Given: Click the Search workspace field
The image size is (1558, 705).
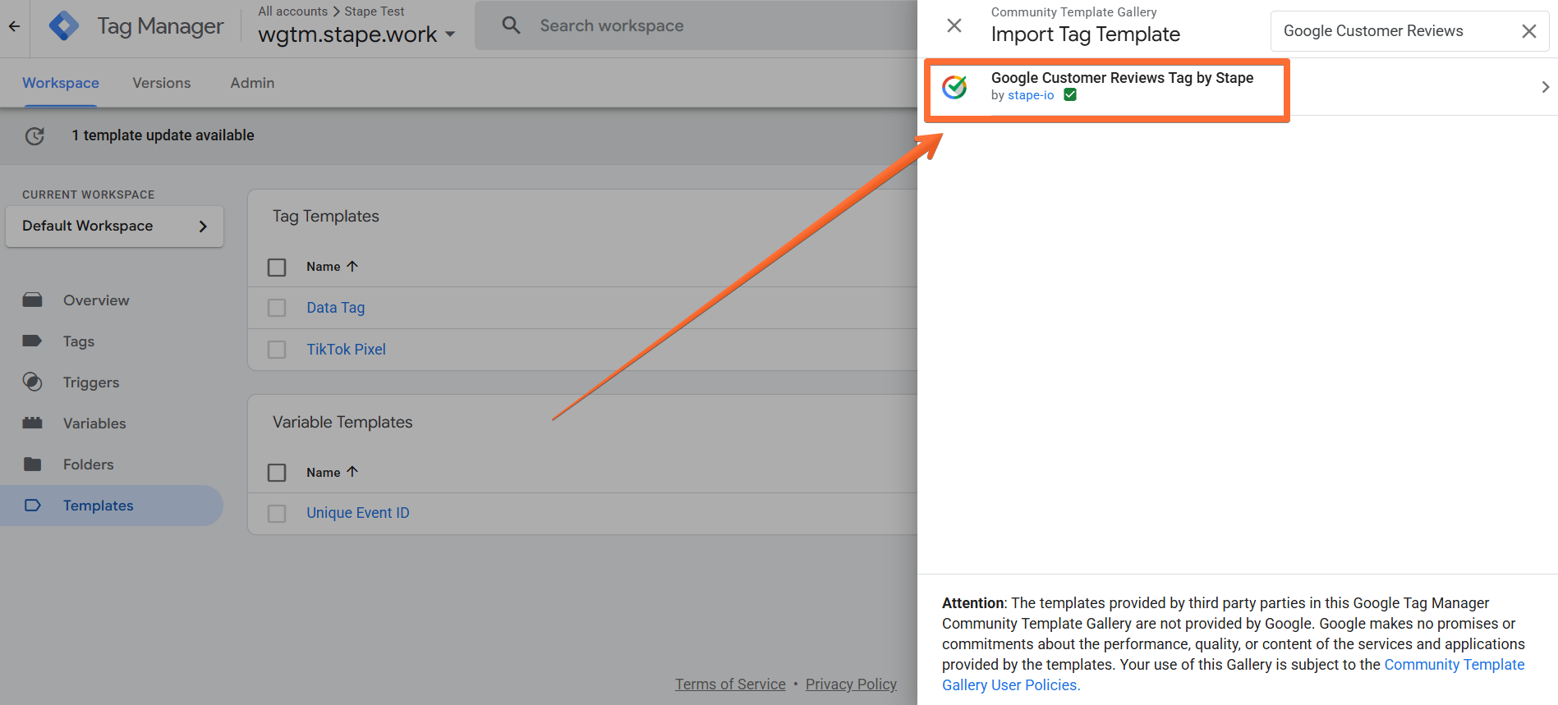Looking at the screenshot, I should [x=696, y=25].
